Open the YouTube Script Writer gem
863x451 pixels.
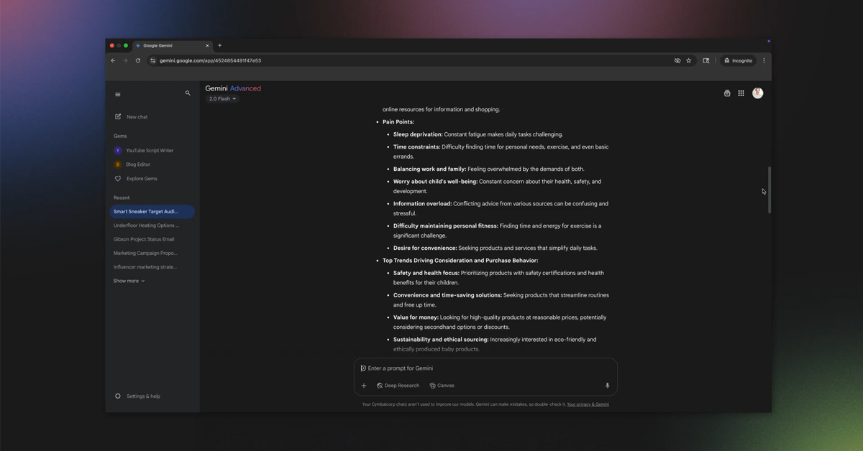coord(144,151)
